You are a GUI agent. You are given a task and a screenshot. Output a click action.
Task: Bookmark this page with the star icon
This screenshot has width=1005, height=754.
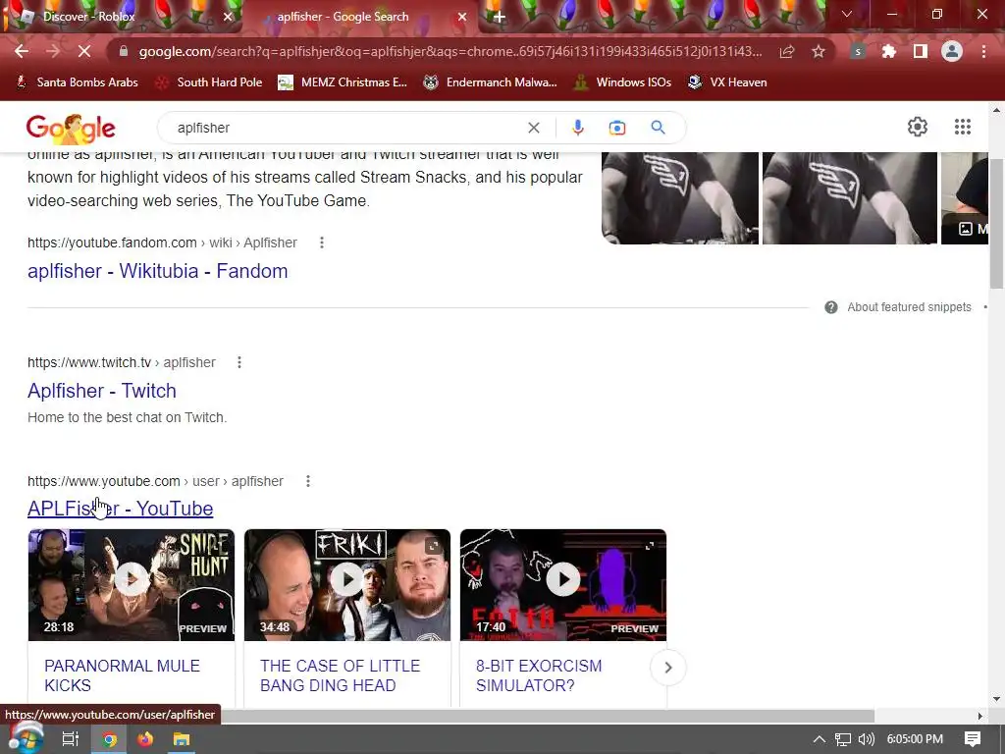click(x=819, y=51)
